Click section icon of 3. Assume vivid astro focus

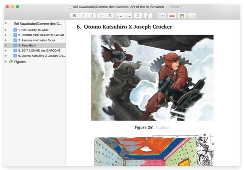(x=15, y=40)
